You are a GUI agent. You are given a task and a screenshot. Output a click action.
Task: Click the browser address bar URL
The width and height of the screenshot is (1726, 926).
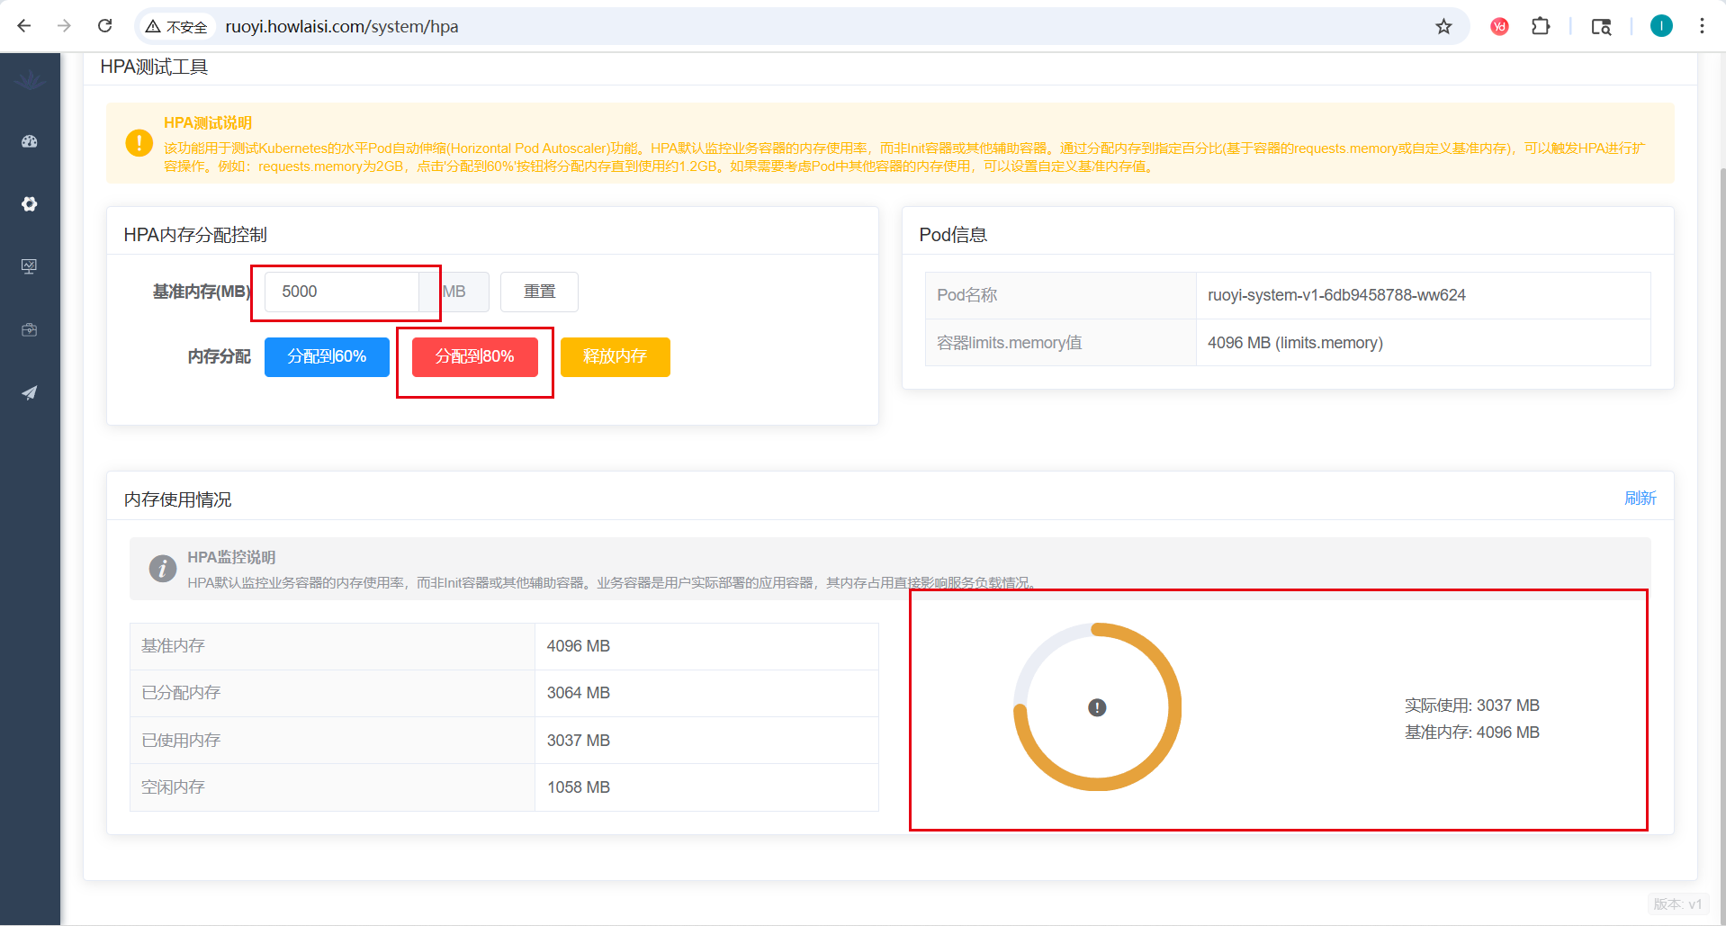pos(342,26)
